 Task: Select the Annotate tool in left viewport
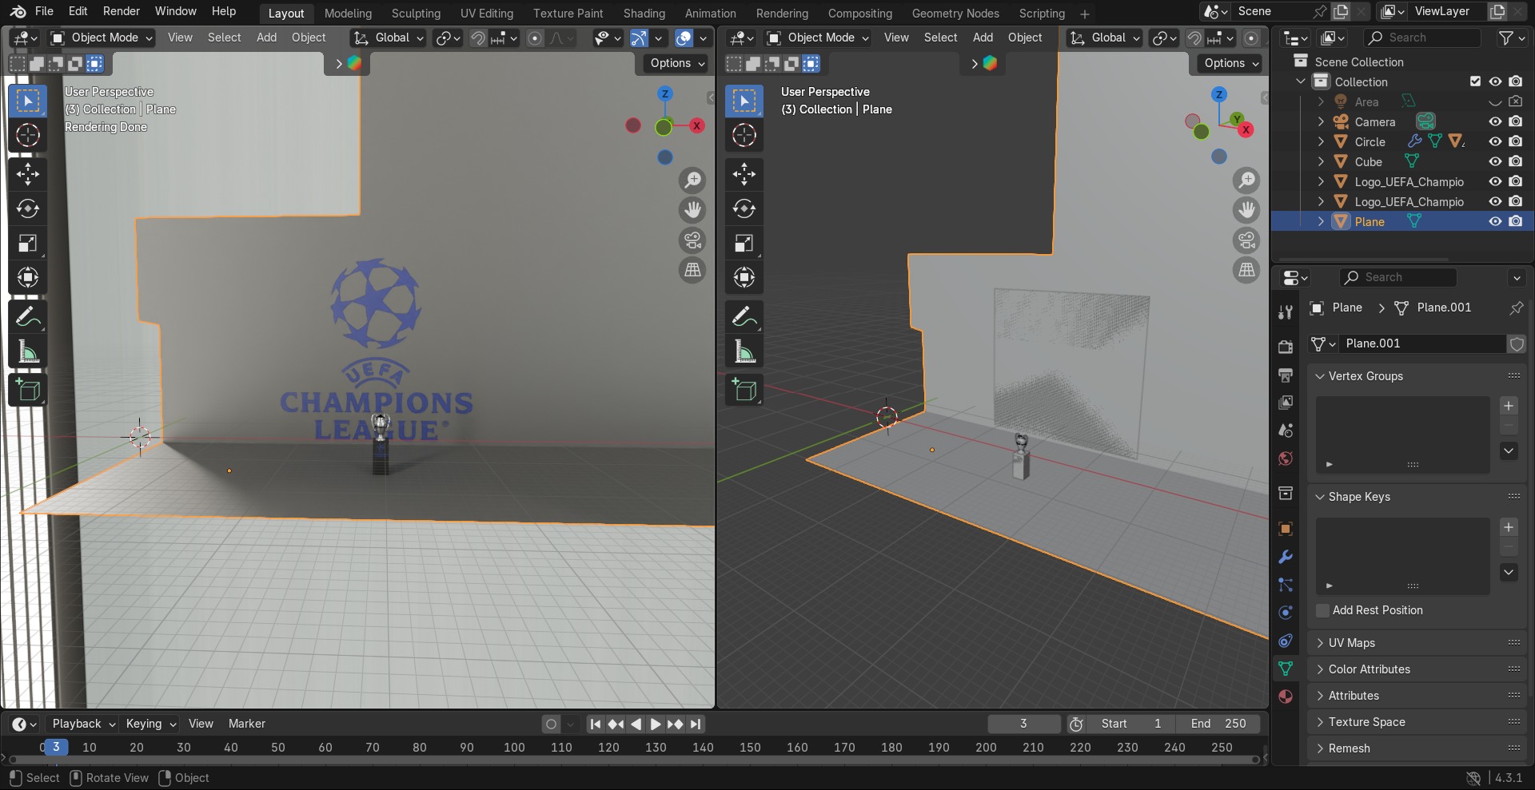coord(28,317)
